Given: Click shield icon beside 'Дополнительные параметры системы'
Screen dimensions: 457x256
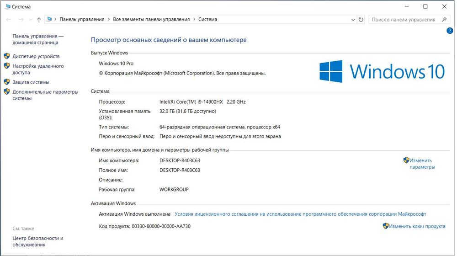Looking at the screenshot, I should (x=7, y=91).
